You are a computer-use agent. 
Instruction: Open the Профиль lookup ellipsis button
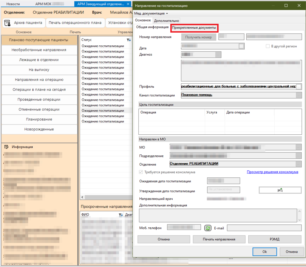[x=299, y=86]
